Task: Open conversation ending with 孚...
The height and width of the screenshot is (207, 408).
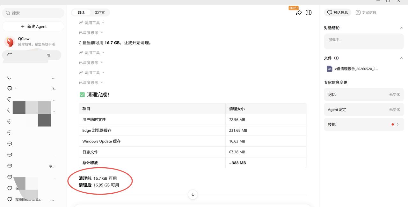Action: click(x=32, y=166)
